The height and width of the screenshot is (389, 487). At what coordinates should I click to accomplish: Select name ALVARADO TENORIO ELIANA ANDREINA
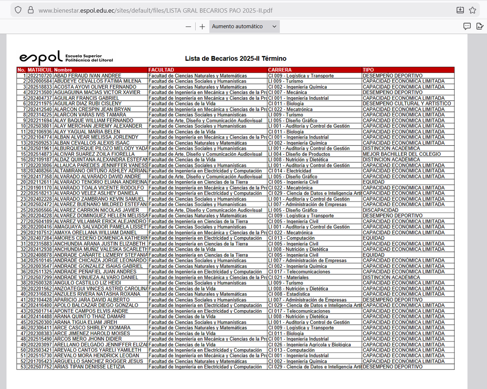click(100, 182)
